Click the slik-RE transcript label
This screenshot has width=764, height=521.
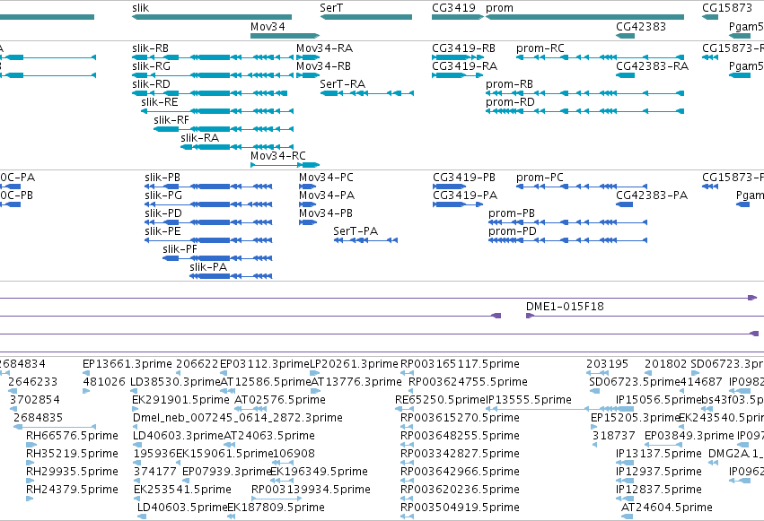[x=159, y=102]
